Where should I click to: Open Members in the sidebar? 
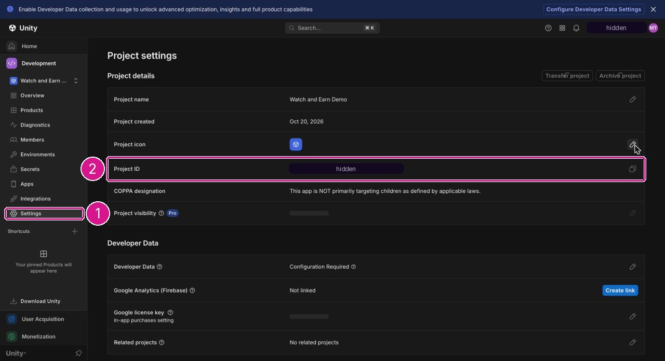coord(32,140)
